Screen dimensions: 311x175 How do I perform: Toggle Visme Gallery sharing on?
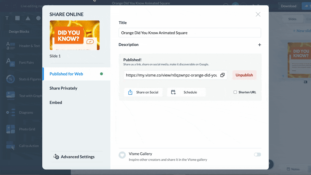[257, 154]
